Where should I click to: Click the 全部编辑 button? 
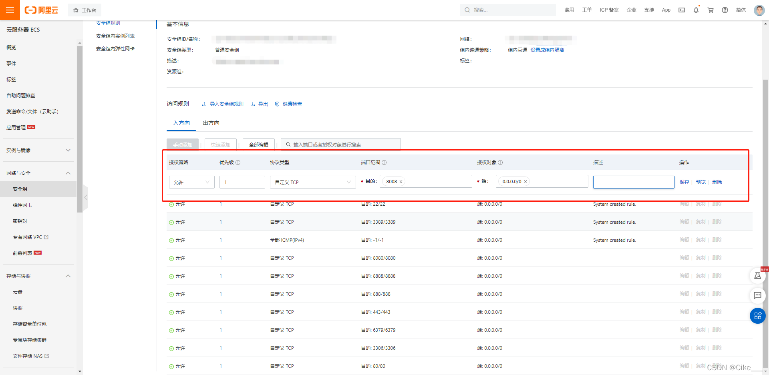pos(259,144)
